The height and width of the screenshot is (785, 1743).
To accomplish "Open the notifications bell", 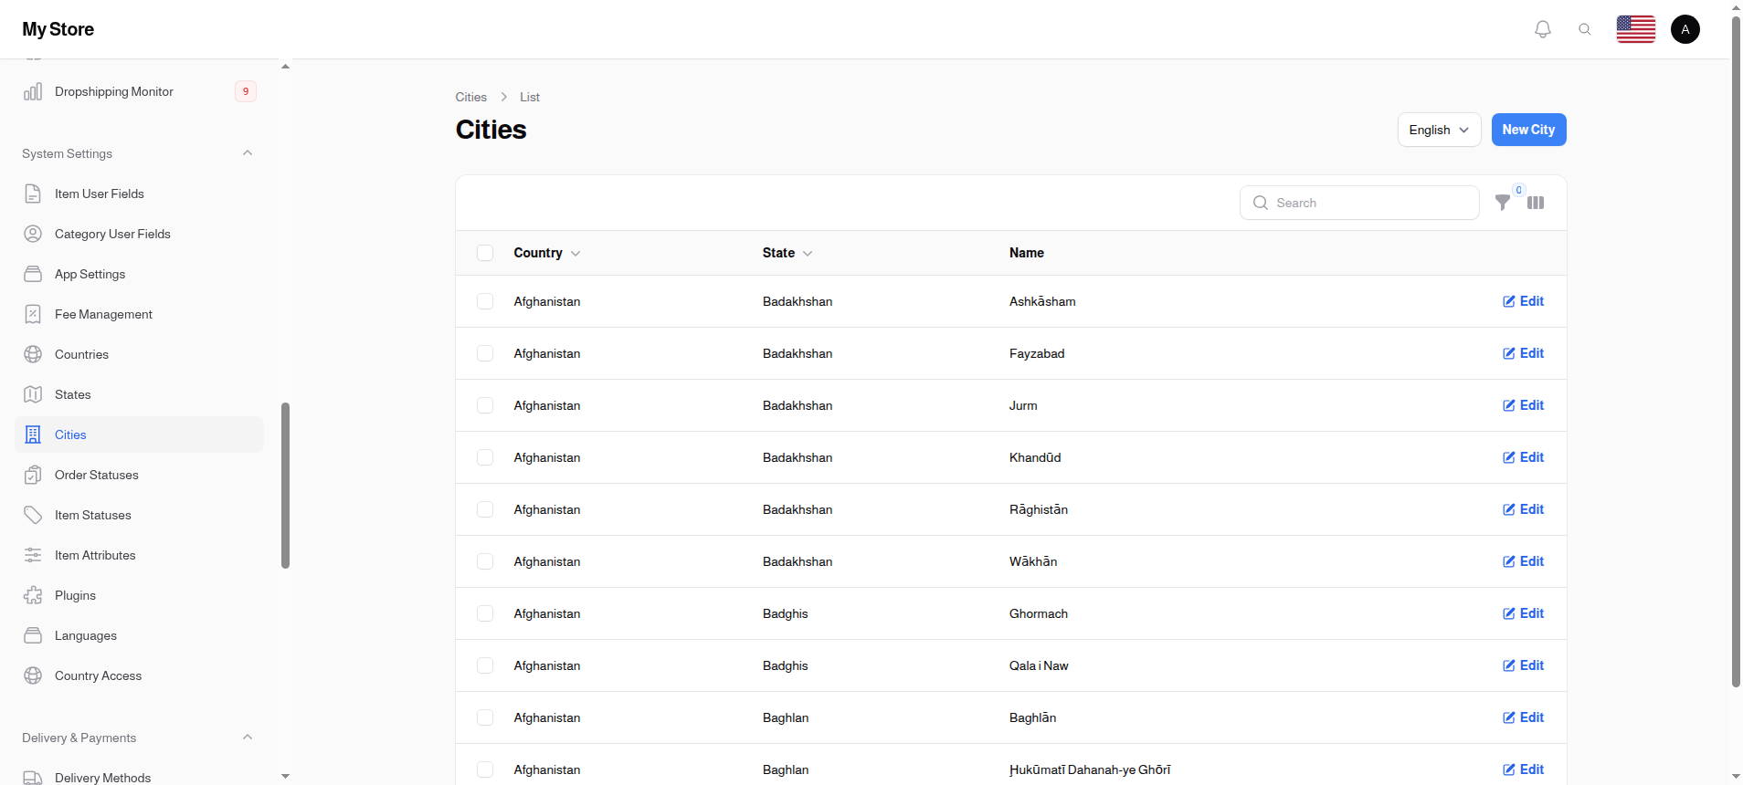I will [1543, 29].
